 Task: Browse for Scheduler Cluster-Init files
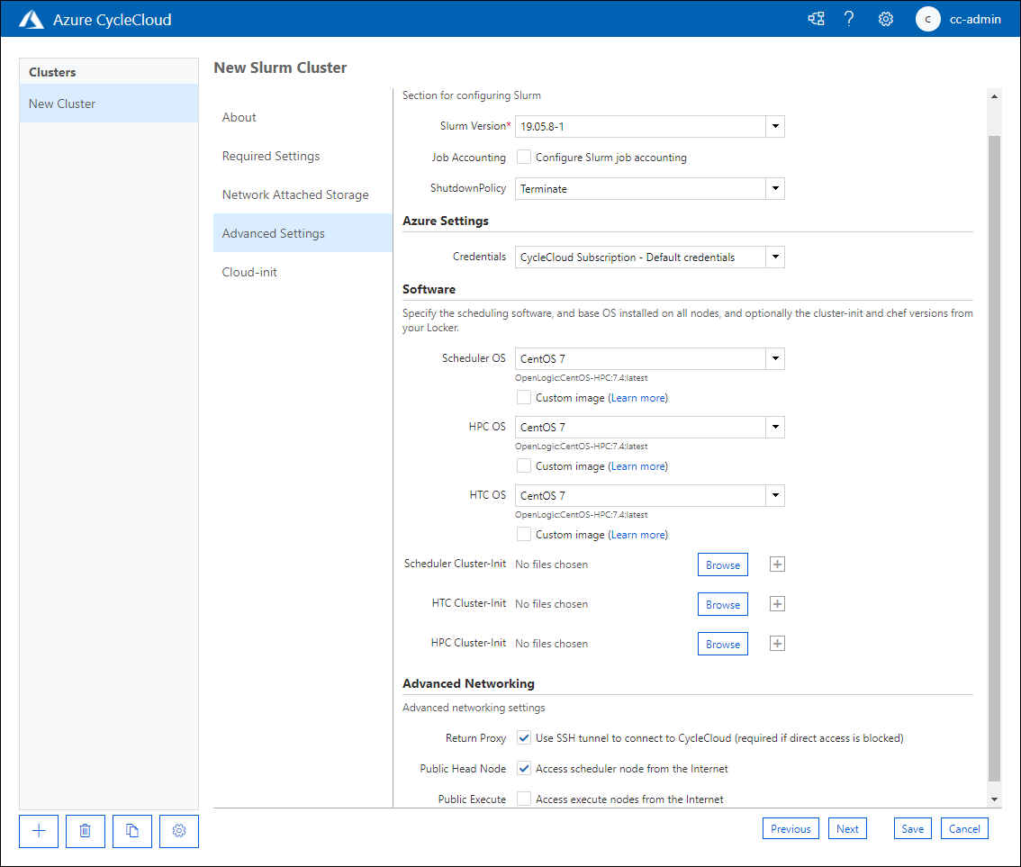722,564
